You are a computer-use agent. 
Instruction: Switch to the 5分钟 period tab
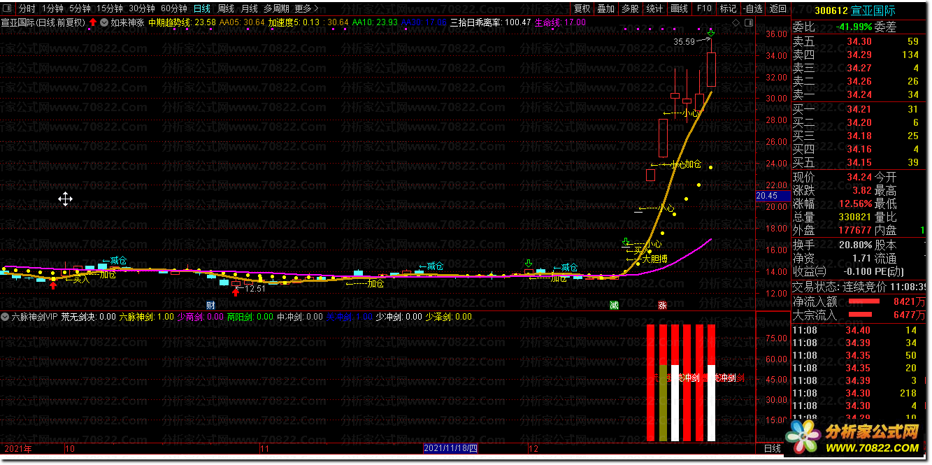pyautogui.click(x=80, y=9)
